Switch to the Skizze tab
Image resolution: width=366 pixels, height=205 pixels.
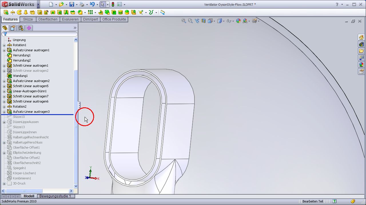28,19
